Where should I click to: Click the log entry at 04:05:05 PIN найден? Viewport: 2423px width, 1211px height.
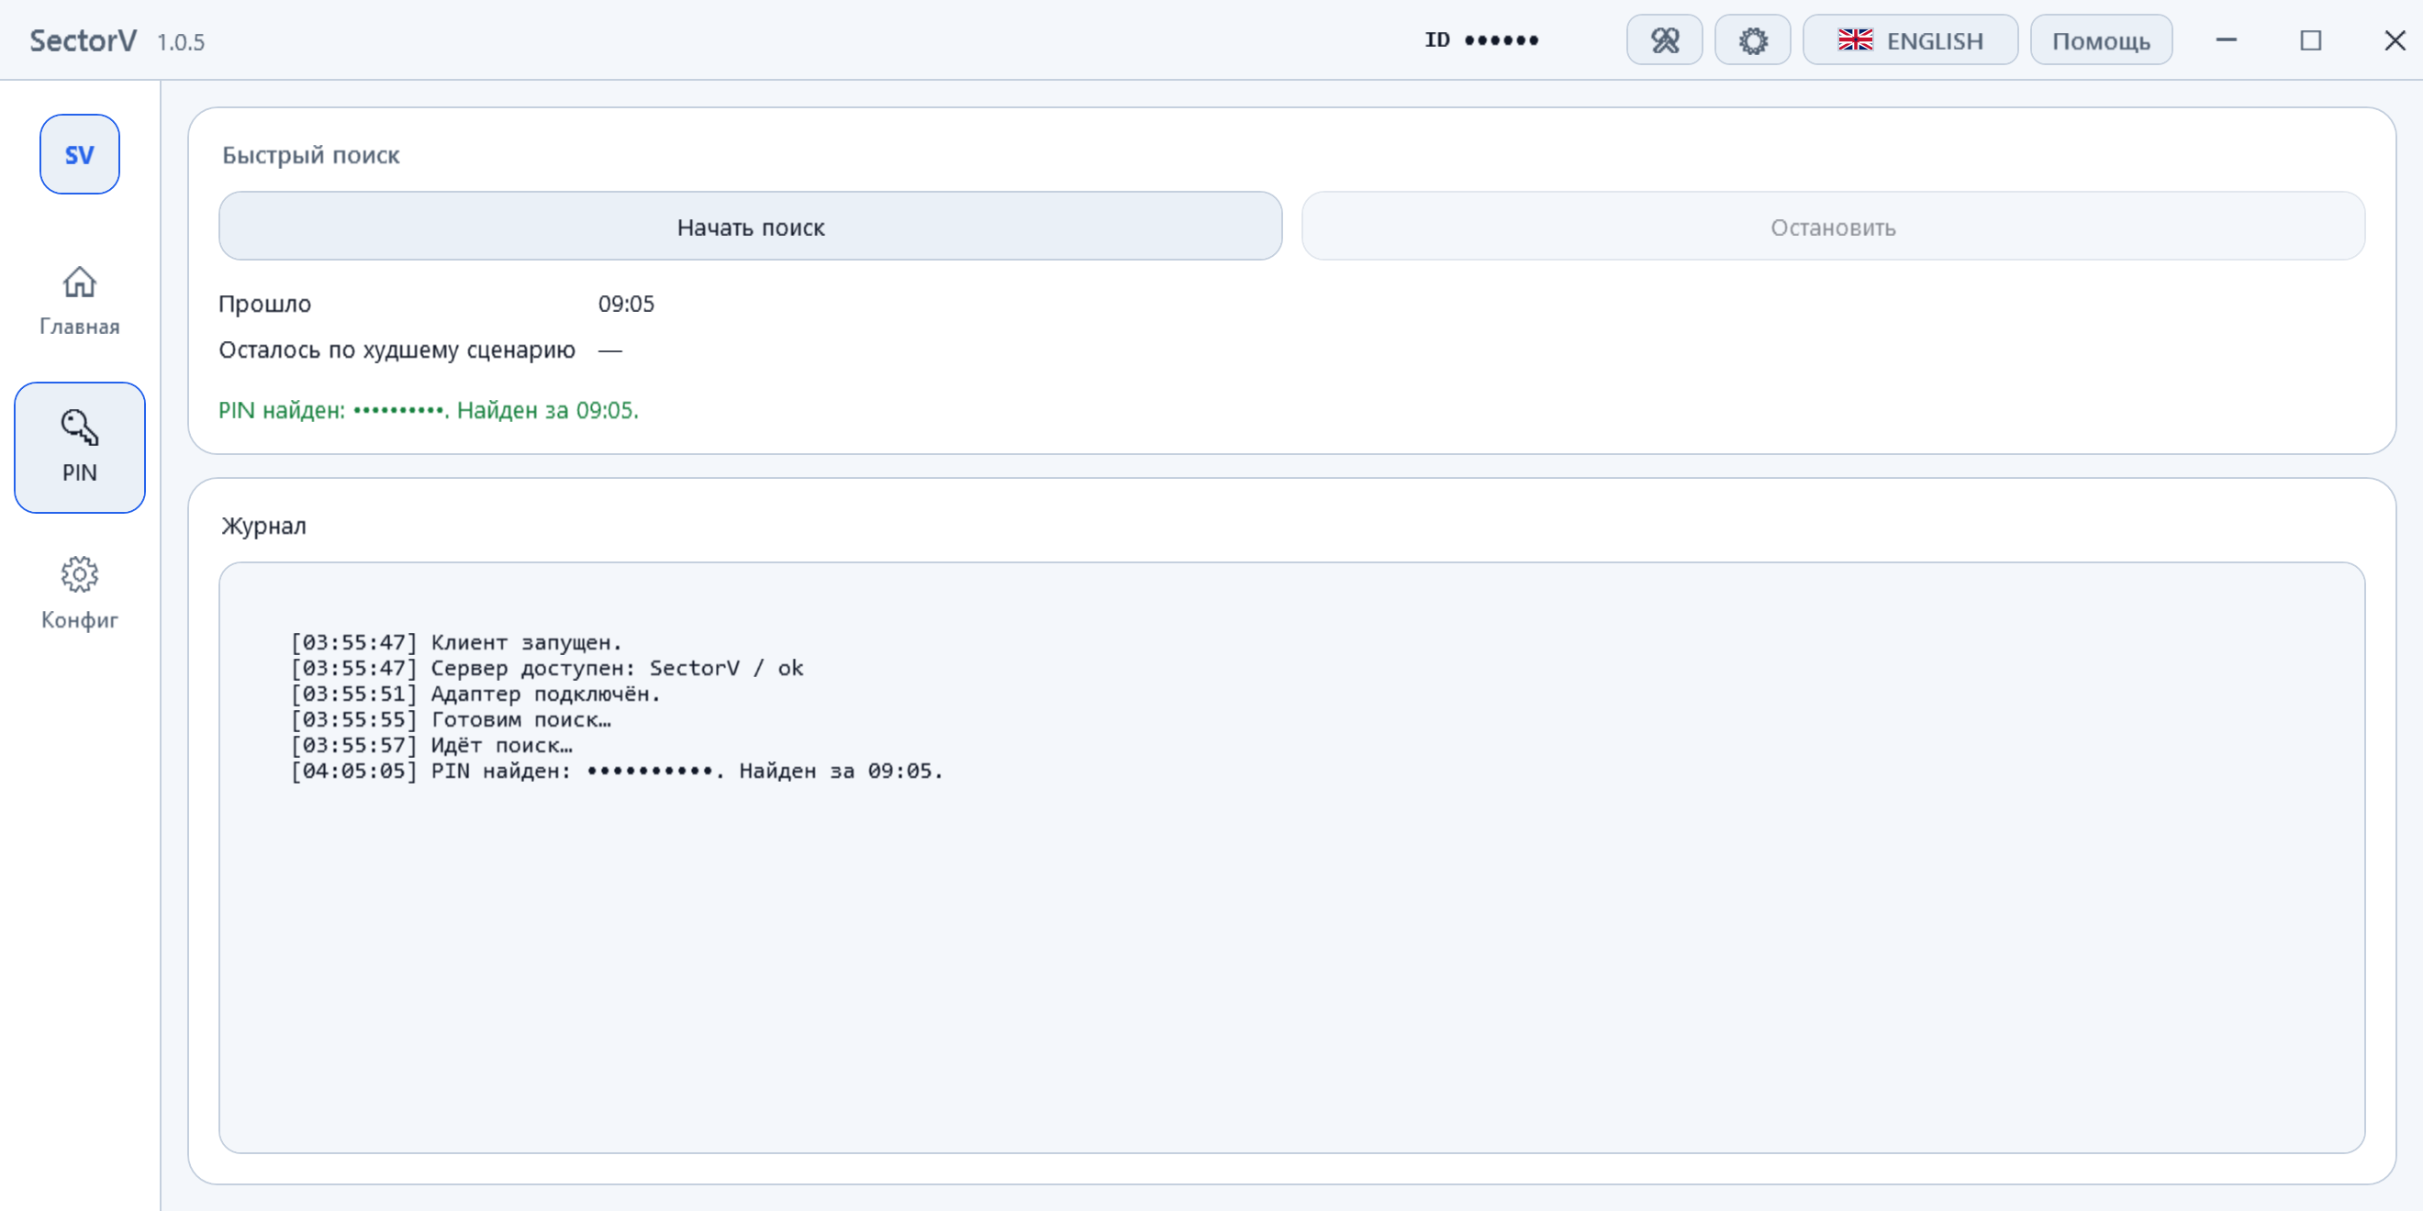616,771
